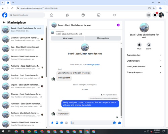The image size is (168, 134).
Task: Open the Olgaris conversation
Action: [x=23, y=86]
